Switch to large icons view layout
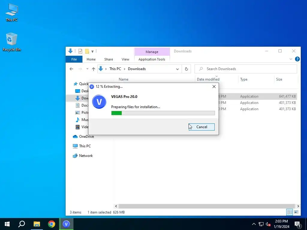 click(296, 212)
